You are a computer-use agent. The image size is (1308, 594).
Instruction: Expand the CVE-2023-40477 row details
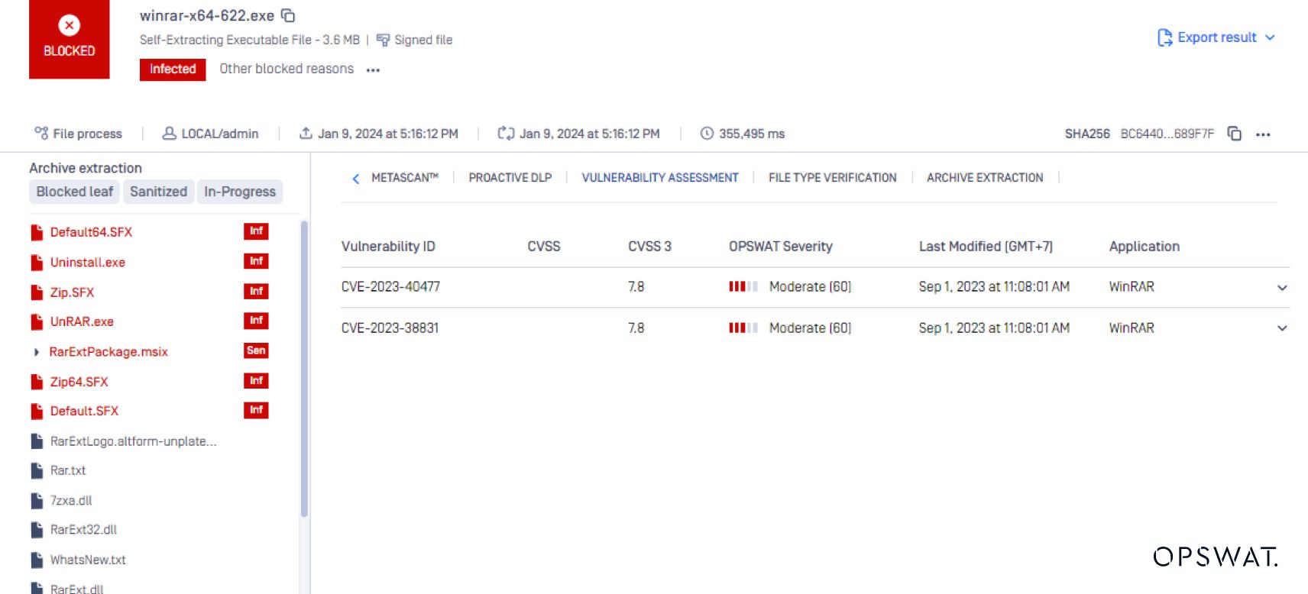point(1281,288)
